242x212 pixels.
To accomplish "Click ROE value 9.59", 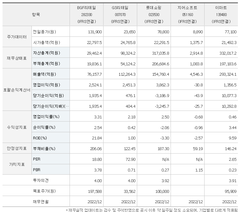I will point(233,138).
